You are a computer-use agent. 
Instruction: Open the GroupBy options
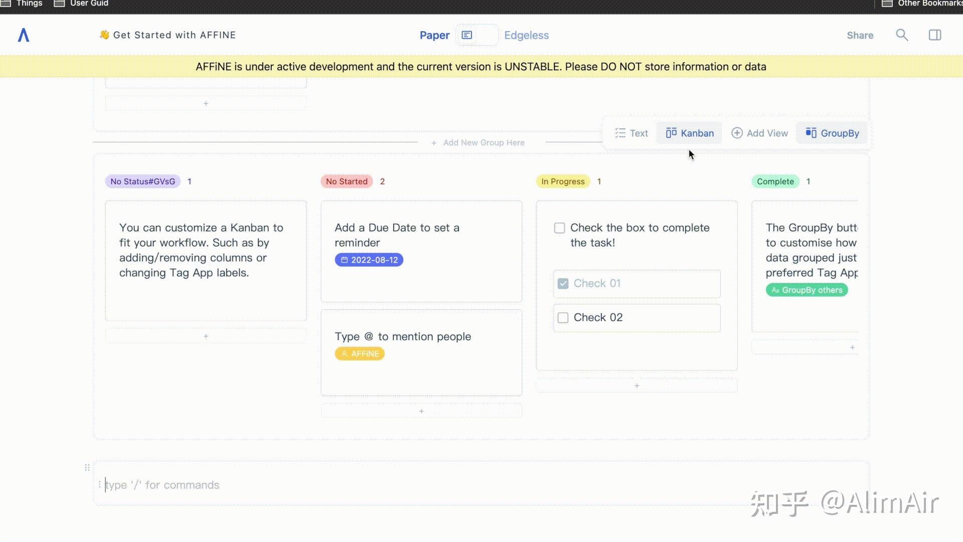pyautogui.click(x=833, y=133)
